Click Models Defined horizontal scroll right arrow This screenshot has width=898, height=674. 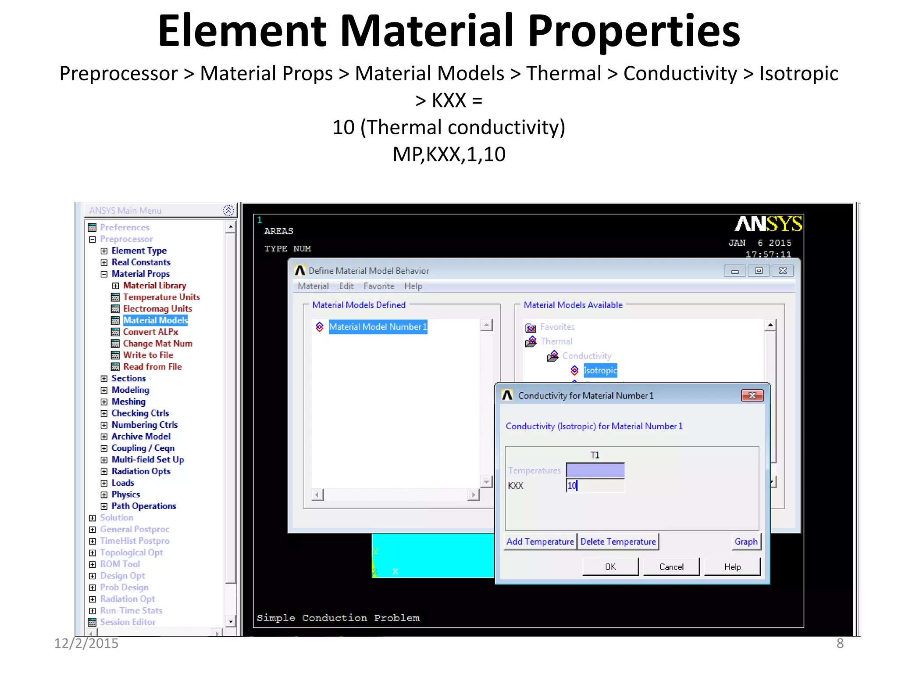(x=473, y=495)
